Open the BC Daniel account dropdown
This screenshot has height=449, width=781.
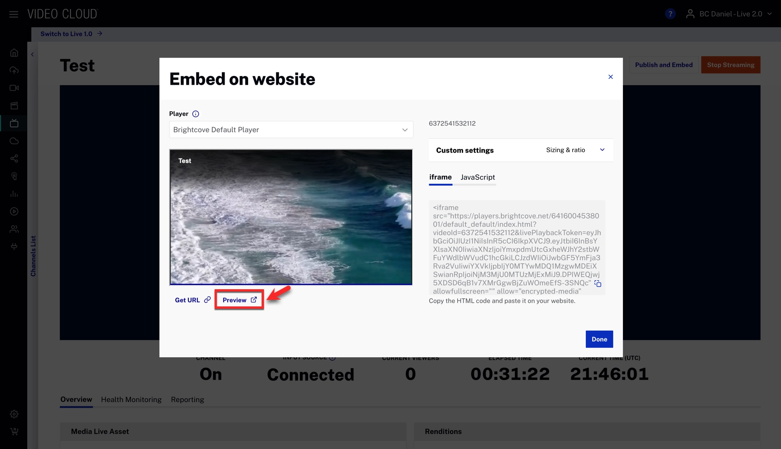coord(729,14)
